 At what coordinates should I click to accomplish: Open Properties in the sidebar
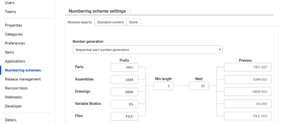coord(13,25)
